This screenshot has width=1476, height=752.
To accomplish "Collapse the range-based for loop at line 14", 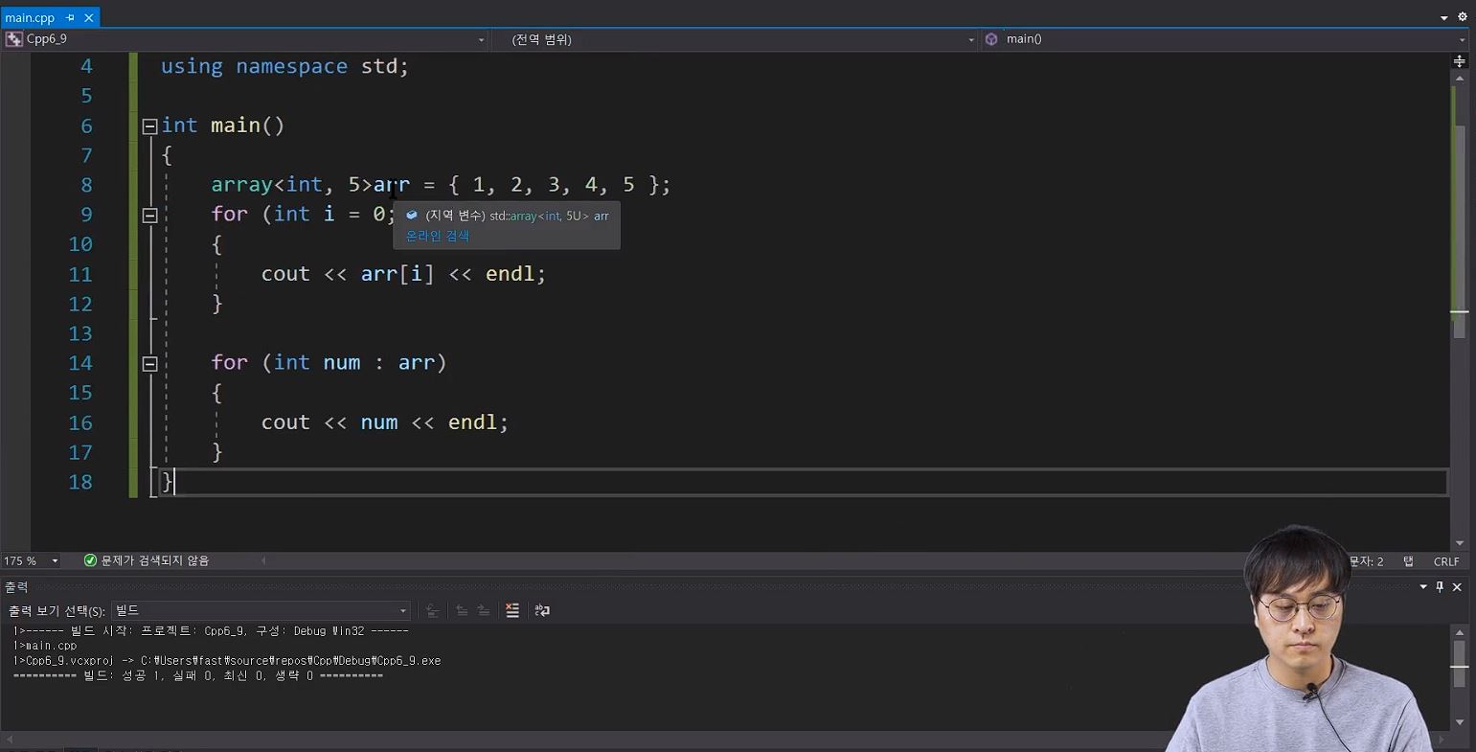I will coord(149,363).
